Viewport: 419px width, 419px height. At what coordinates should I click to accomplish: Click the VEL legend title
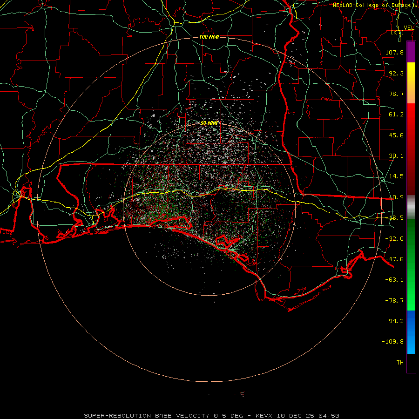[409, 27]
